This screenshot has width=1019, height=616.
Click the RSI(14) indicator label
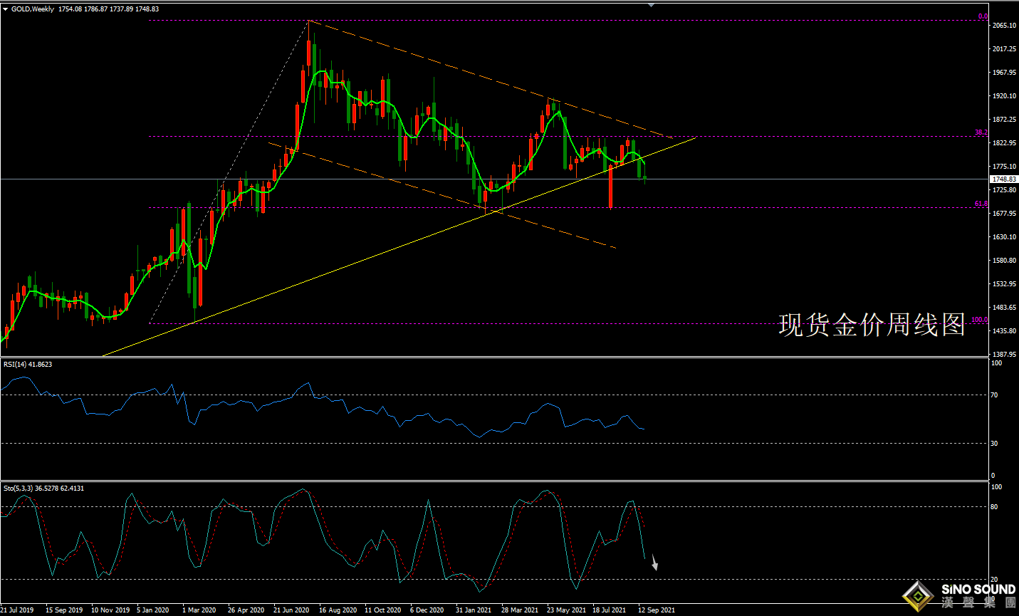[28, 365]
